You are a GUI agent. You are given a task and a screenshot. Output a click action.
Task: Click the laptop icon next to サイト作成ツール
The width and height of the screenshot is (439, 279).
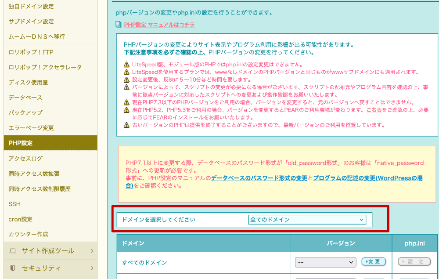pyautogui.click(x=13, y=251)
